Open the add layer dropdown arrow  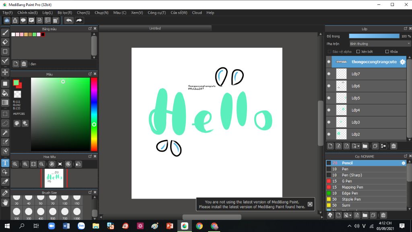[358, 146]
